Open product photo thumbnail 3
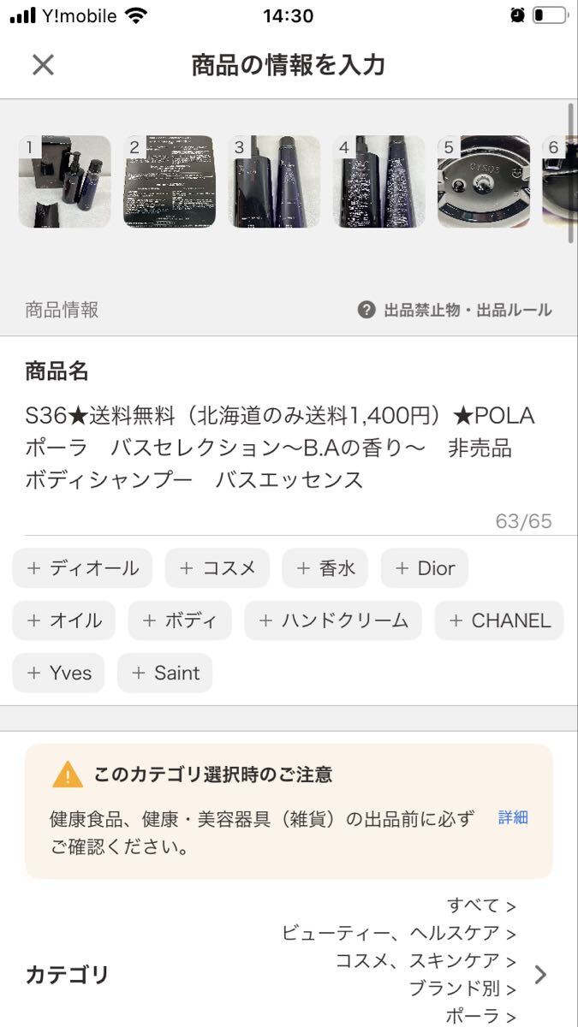578x1027 pixels. click(x=274, y=181)
